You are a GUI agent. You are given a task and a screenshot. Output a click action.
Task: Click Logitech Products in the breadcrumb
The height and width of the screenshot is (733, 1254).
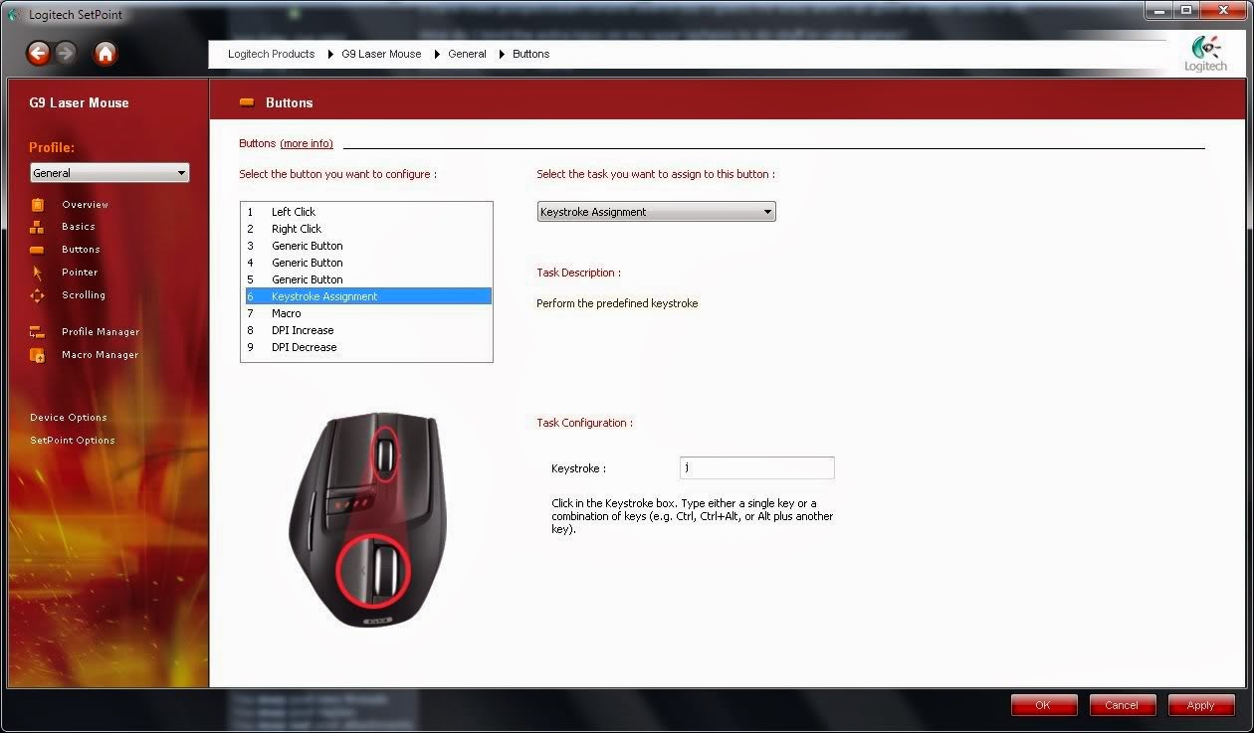coord(271,54)
